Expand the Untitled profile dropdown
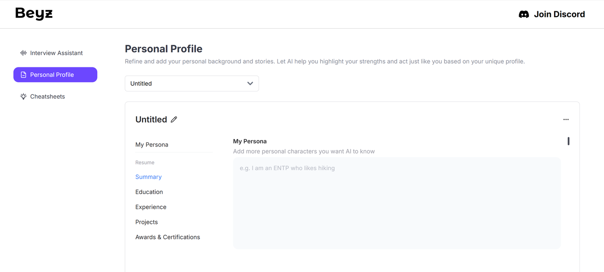604x272 pixels. tap(192, 83)
